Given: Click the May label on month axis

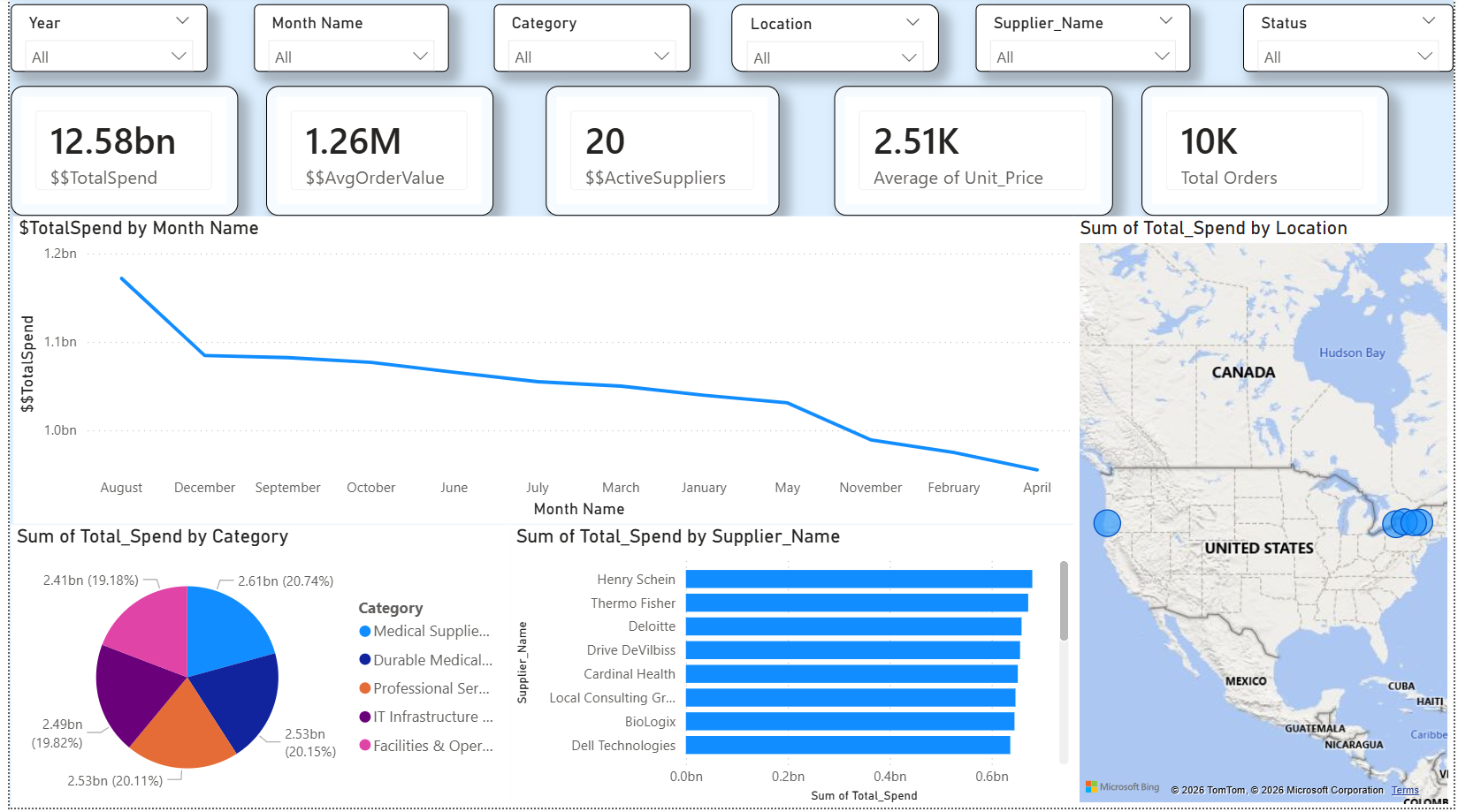Looking at the screenshot, I should coord(787,488).
